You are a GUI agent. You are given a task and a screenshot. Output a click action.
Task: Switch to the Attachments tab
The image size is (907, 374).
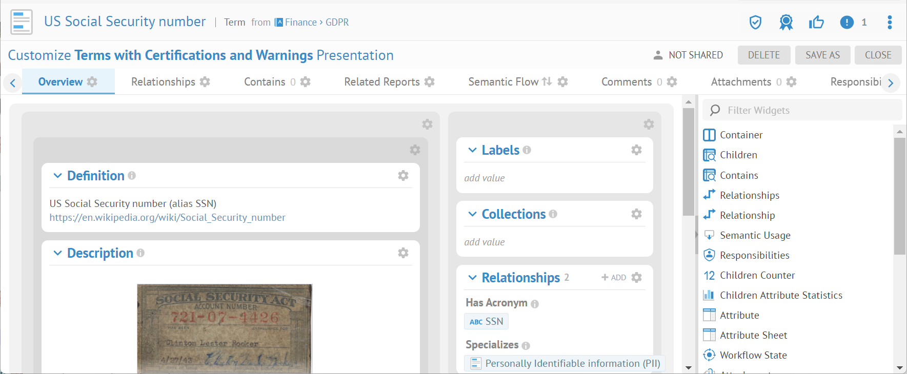tap(741, 82)
